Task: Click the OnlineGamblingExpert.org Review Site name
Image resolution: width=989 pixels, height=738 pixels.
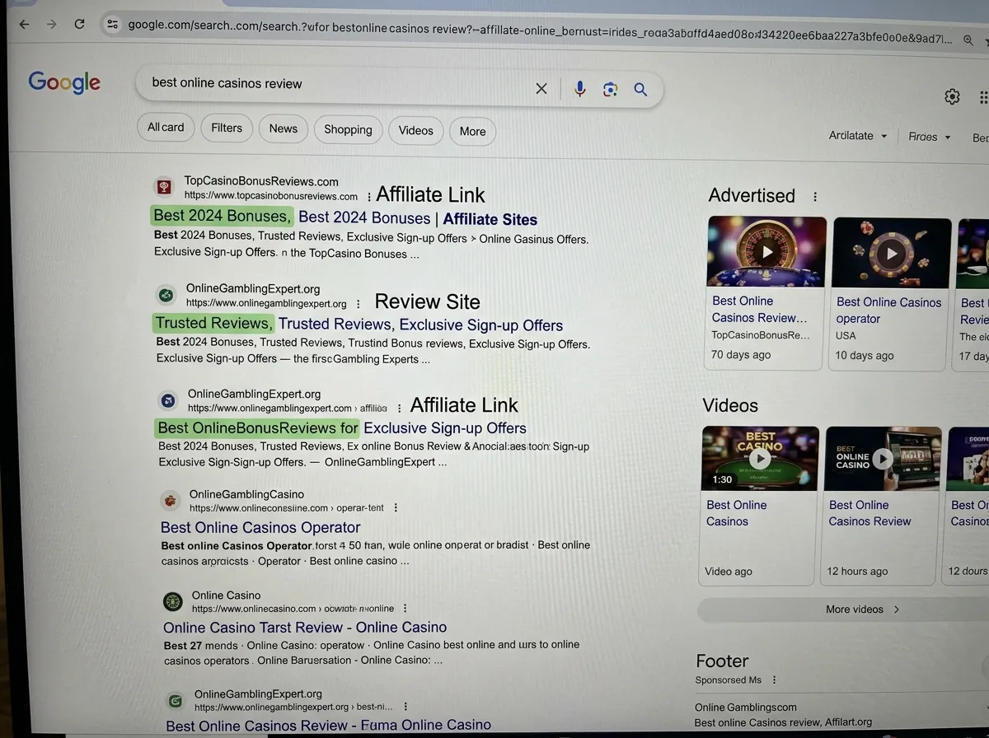Action: pyautogui.click(x=253, y=289)
